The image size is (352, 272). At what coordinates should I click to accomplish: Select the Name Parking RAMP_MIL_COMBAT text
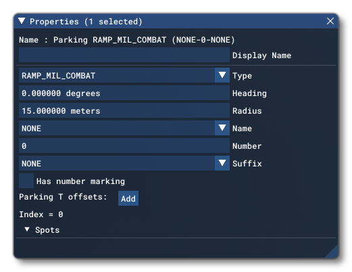pyautogui.click(x=127, y=40)
